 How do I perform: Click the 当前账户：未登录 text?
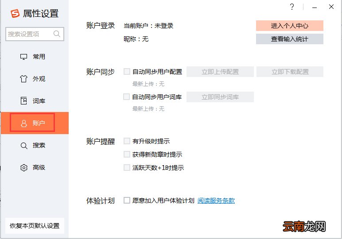pos(148,26)
